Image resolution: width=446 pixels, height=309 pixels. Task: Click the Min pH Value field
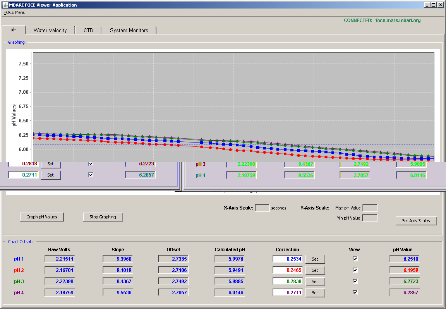370,218
